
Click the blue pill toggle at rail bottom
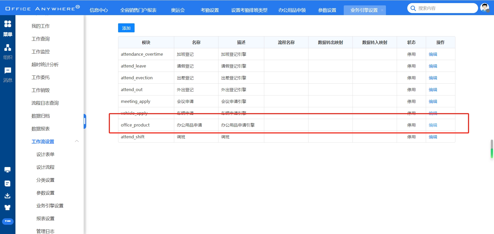click(8, 221)
